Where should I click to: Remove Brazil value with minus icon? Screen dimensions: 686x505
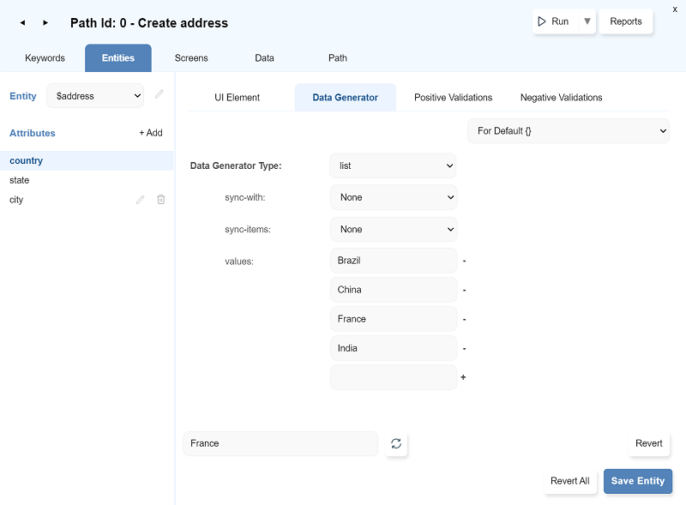click(464, 261)
